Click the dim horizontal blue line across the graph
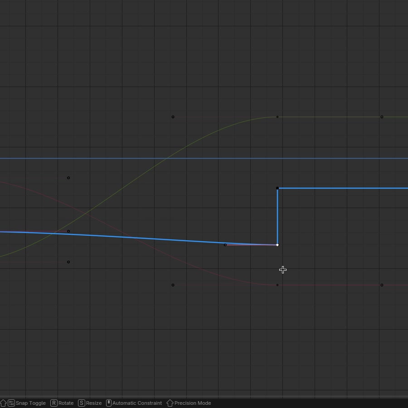 (x=204, y=158)
